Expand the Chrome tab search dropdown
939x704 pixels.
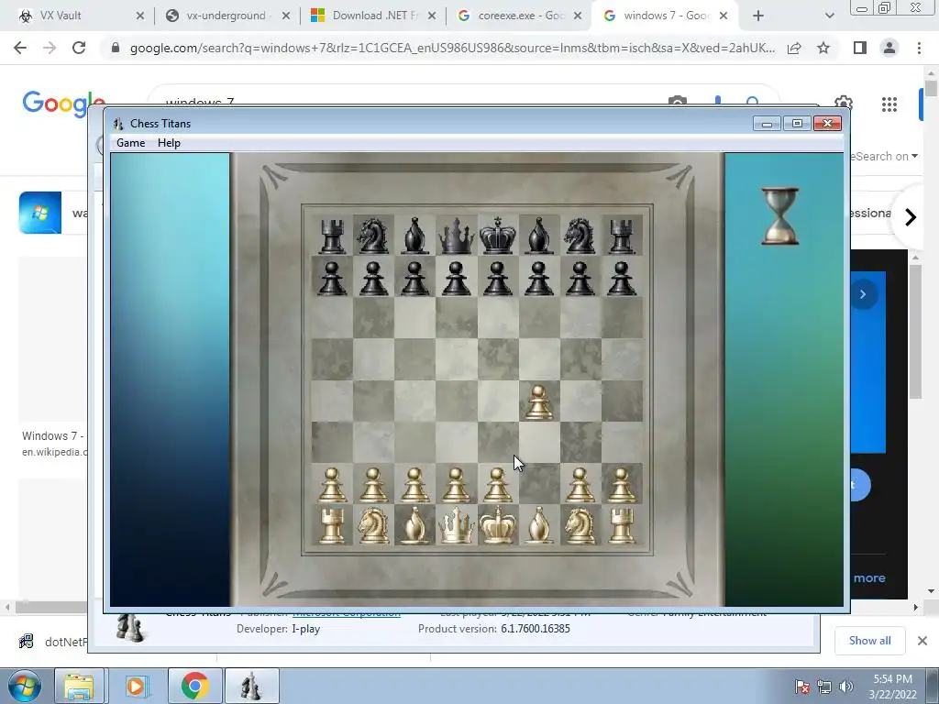coord(829,16)
